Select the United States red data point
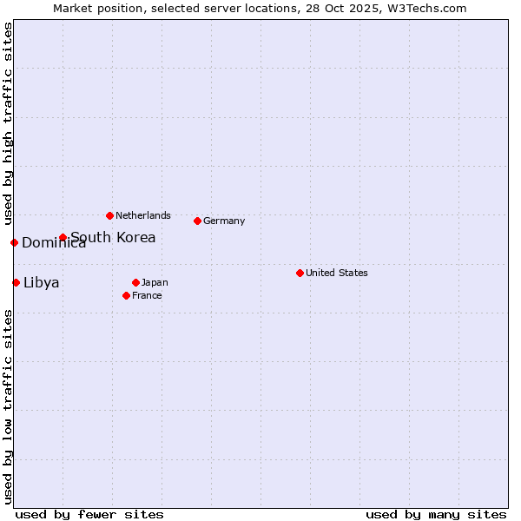 pyautogui.click(x=300, y=273)
